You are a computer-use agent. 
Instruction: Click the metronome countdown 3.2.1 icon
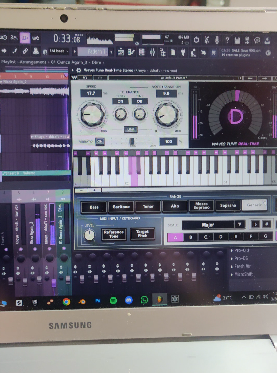pyautogui.click(x=14, y=38)
